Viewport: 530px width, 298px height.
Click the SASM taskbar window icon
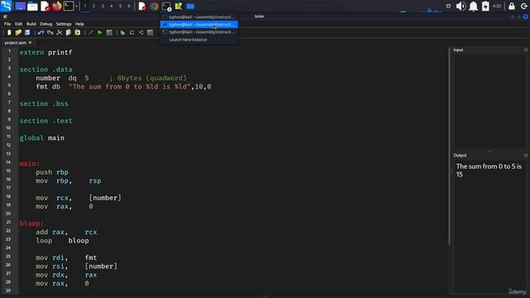(x=178, y=6)
